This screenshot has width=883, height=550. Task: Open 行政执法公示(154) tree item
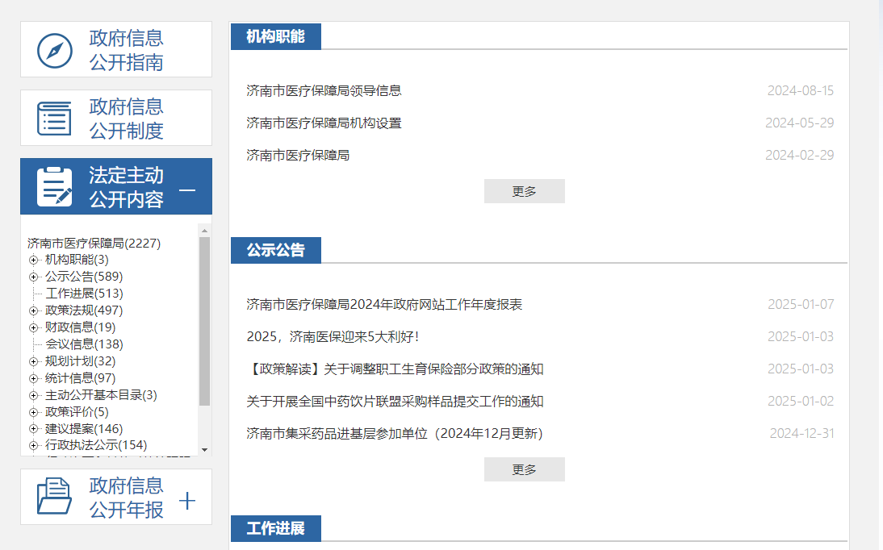(95, 445)
